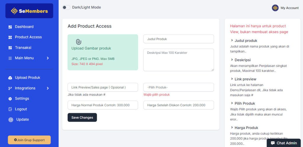Click the Join Grup Support button
Screen dimensions: 303x147
(29, 140)
